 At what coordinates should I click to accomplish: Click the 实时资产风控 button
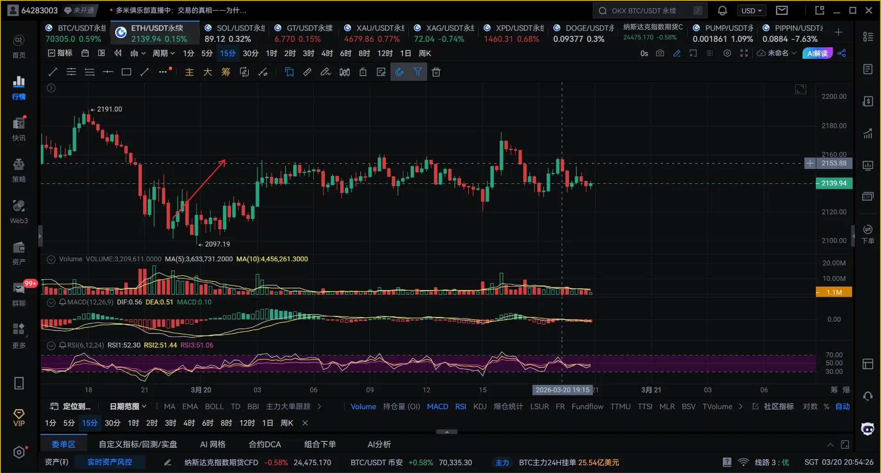tap(110, 462)
